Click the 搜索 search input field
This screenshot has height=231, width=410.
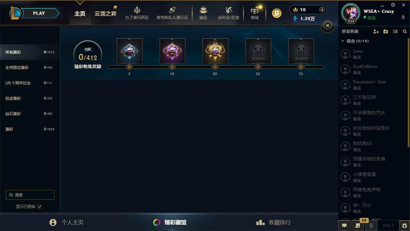(x=30, y=195)
